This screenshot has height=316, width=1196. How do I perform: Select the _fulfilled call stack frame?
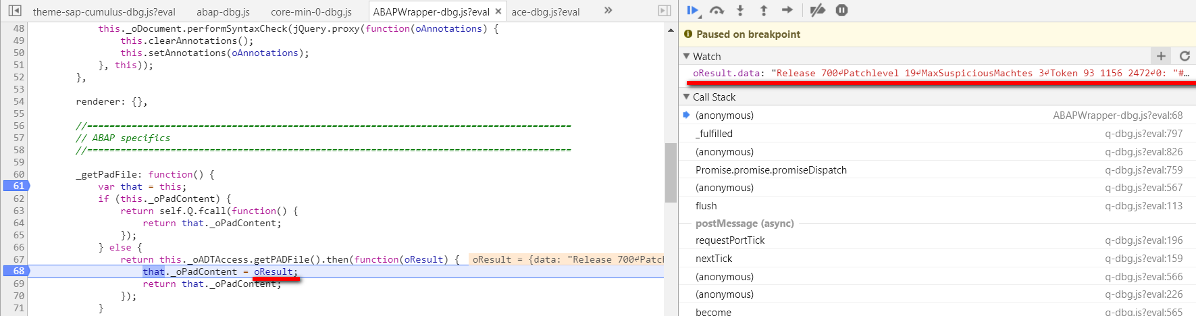click(x=937, y=134)
